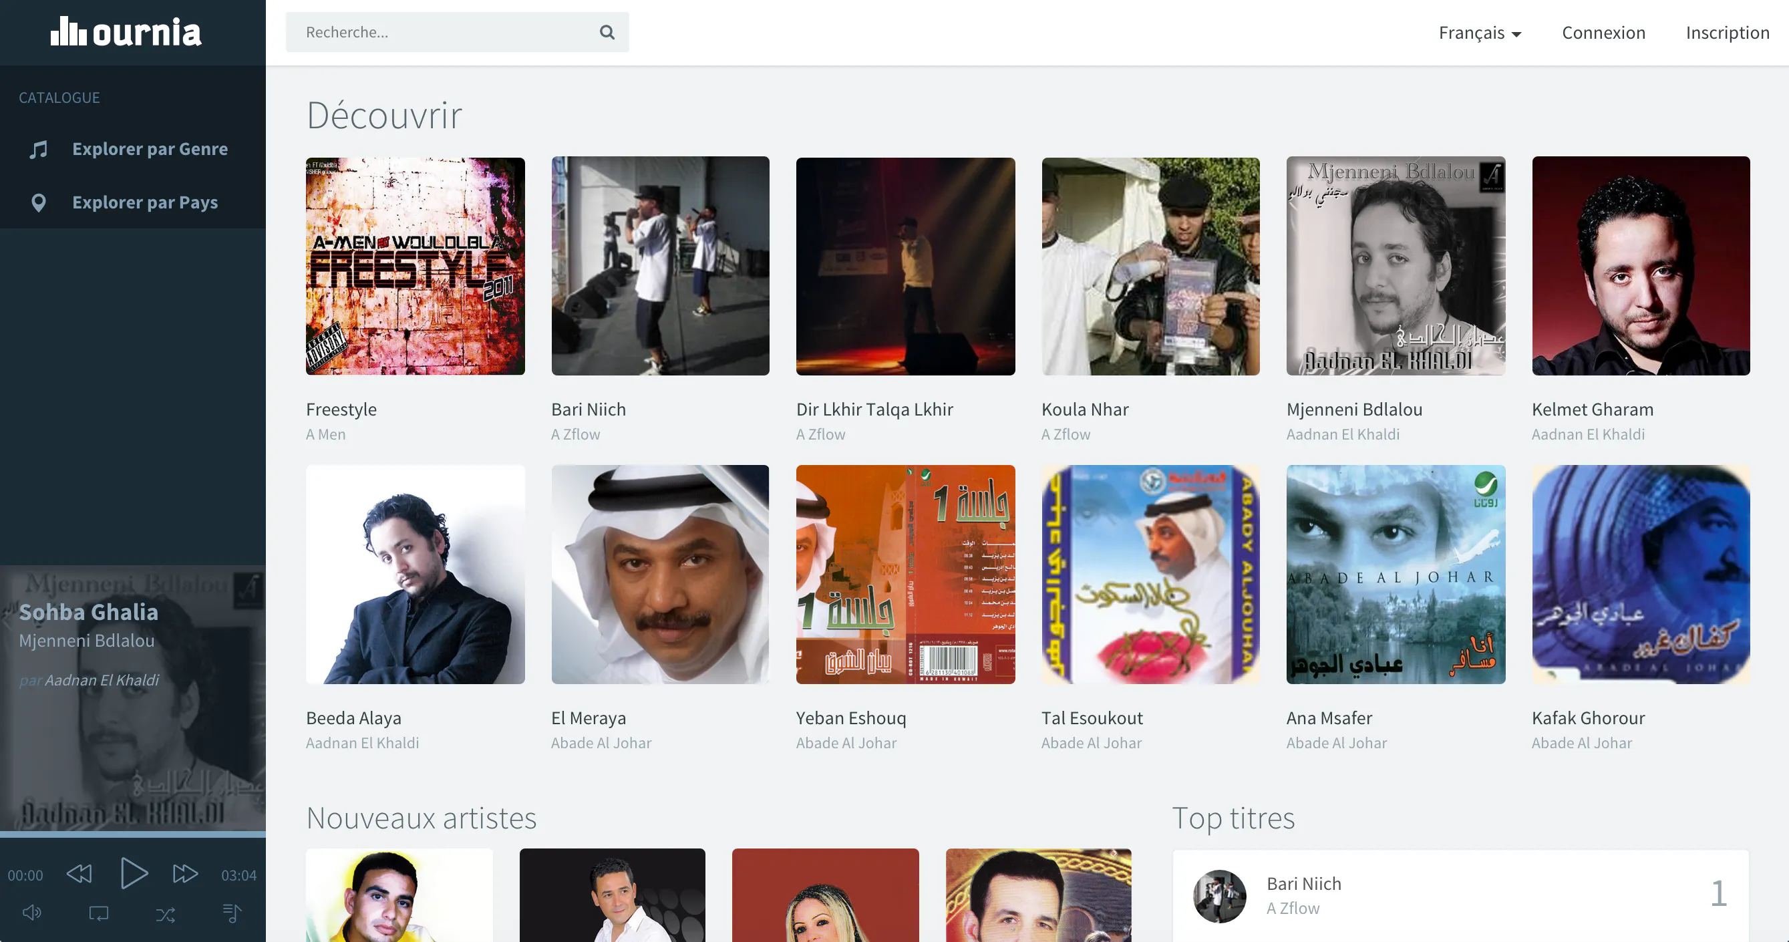
Task: Click the Beeda Alaya title
Action: tap(353, 718)
